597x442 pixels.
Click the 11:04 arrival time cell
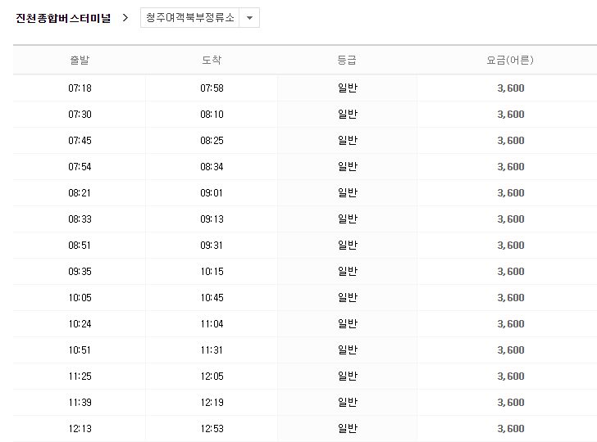point(212,324)
